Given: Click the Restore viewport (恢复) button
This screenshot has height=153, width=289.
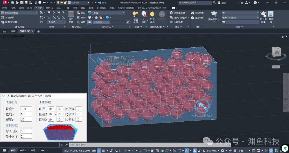Looking at the screenshot, I should tap(81, 22).
